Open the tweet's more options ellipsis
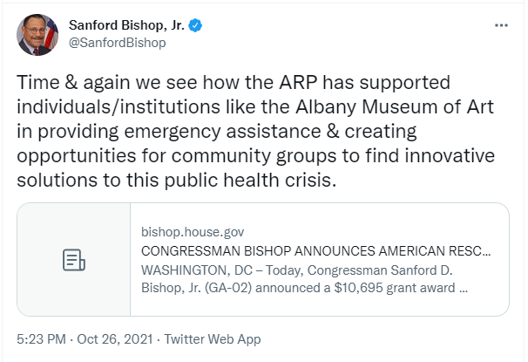 501,25
